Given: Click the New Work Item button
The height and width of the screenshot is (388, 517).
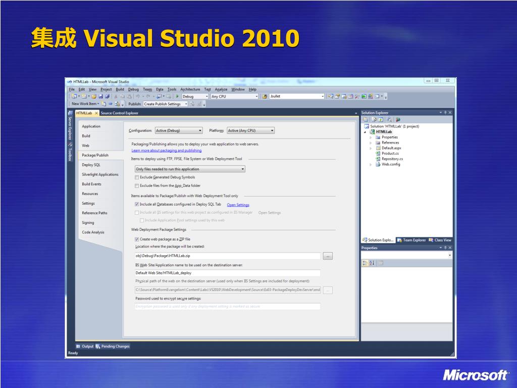Looking at the screenshot, I should (85, 104).
